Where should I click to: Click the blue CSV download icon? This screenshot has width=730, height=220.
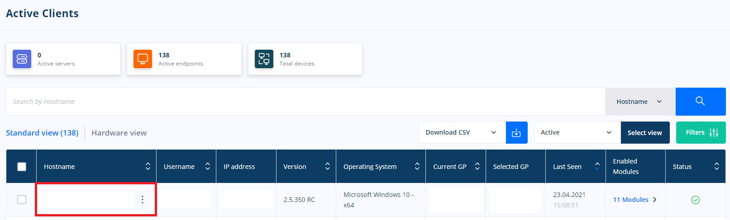coord(516,132)
